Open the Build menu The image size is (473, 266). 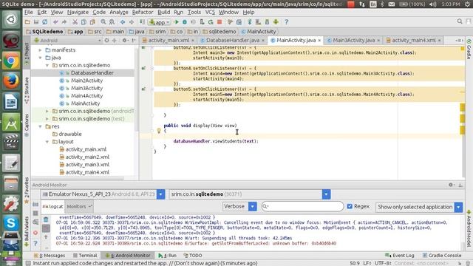coord(163,12)
